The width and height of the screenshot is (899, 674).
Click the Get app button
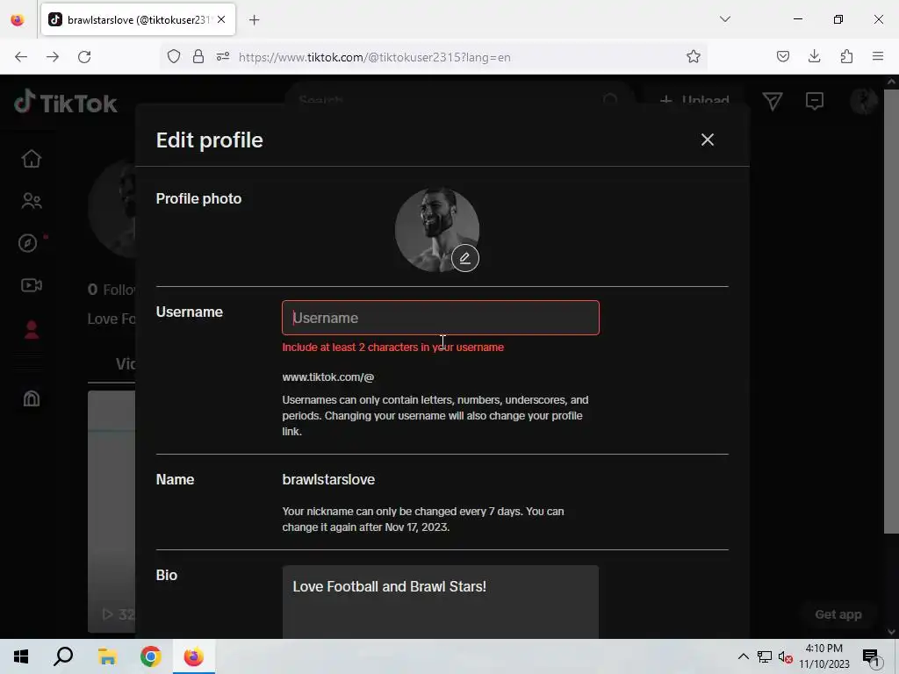(838, 614)
